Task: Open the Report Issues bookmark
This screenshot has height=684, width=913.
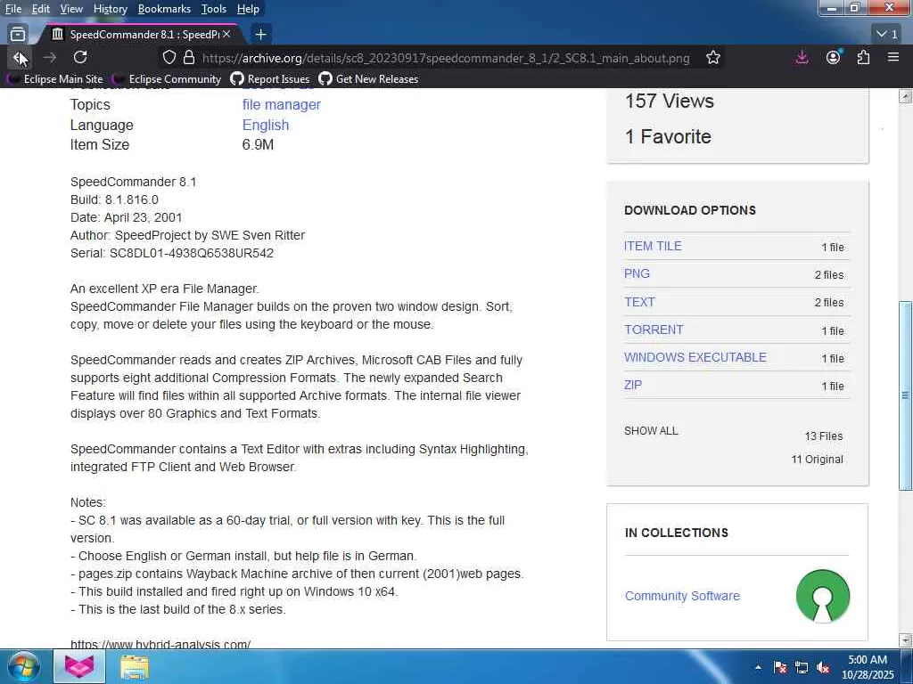Action: tap(270, 79)
